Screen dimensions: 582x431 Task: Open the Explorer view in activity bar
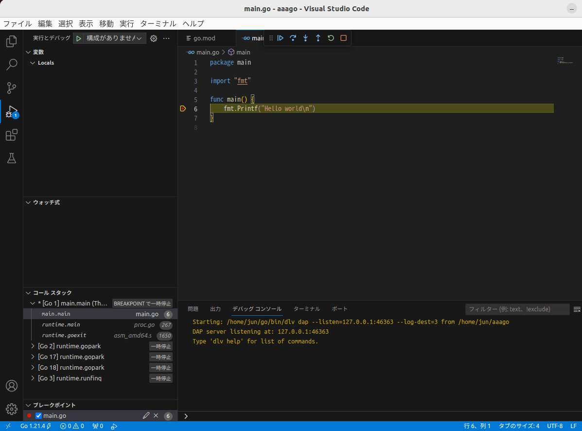12,41
